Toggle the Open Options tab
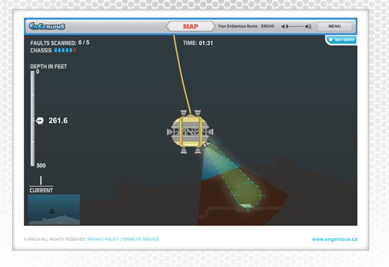The width and height of the screenshot is (389, 267). click(342, 40)
